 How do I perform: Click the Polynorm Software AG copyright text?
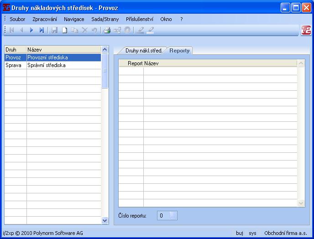pyautogui.click(x=42, y=233)
